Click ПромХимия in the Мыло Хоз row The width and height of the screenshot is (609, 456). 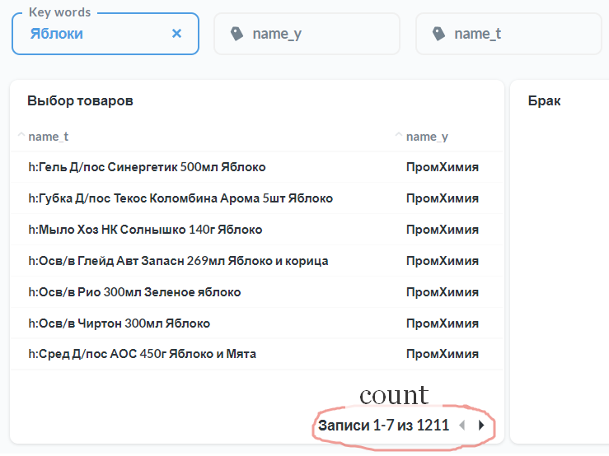tap(443, 230)
